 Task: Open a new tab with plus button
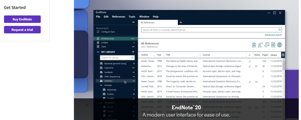(181, 22)
